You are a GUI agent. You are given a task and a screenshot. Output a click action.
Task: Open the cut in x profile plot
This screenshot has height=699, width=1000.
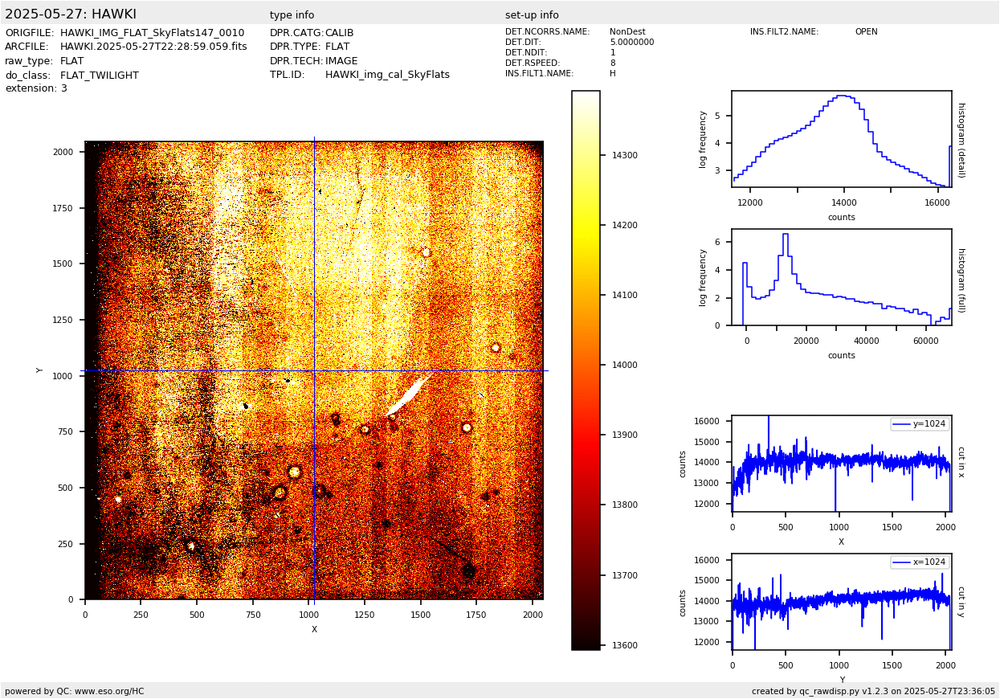click(x=841, y=464)
